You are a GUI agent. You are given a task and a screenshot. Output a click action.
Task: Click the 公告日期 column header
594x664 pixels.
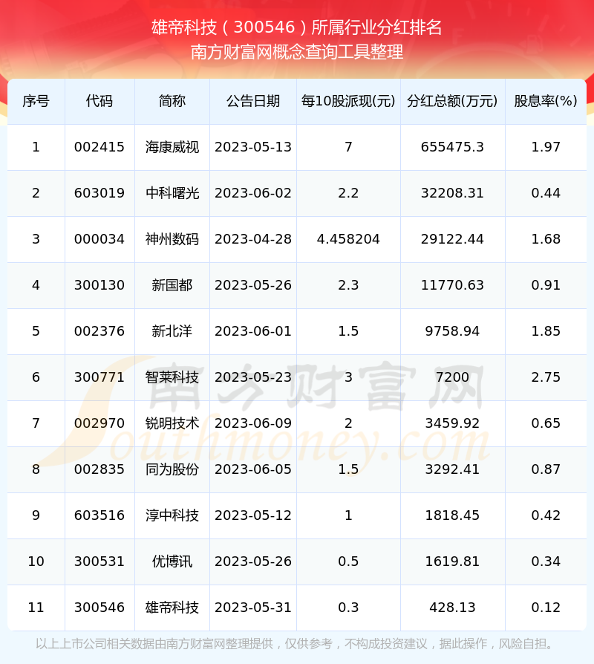coord(253,101)
